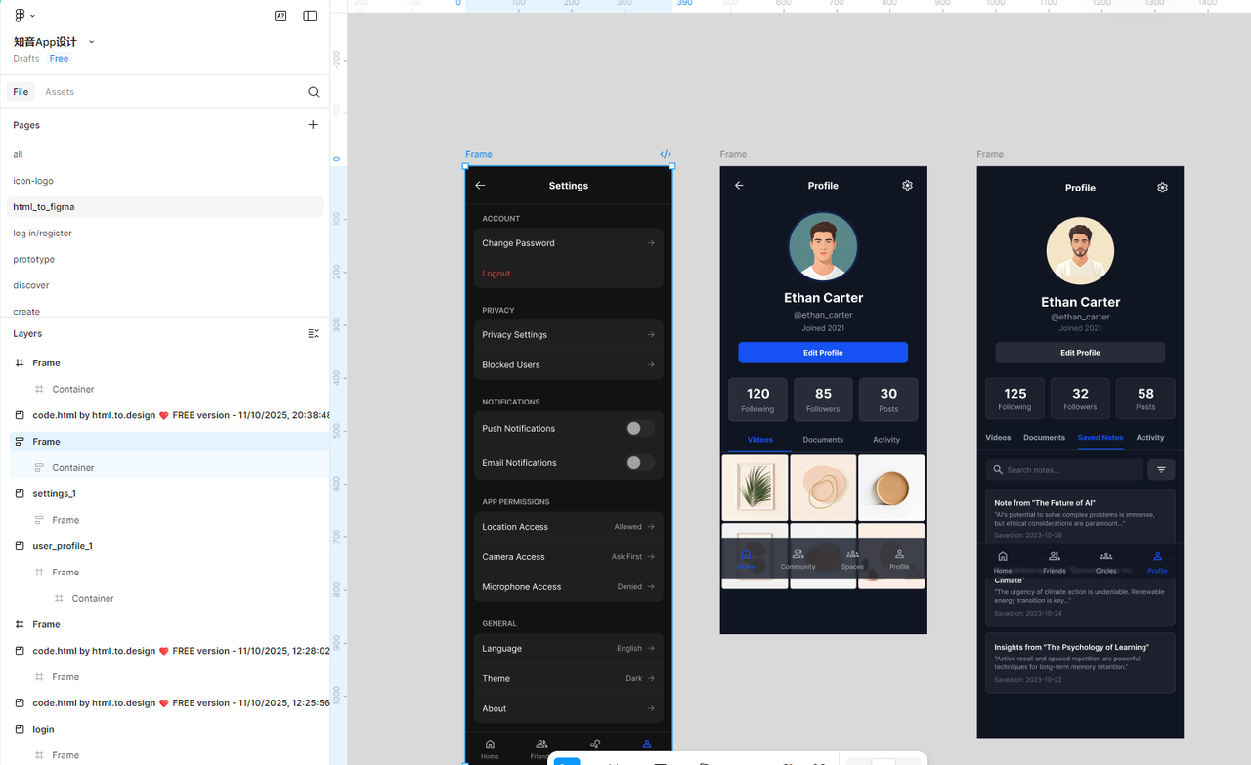Click arrow on Change Password row

pyautogui.click(x=651, y=243)
